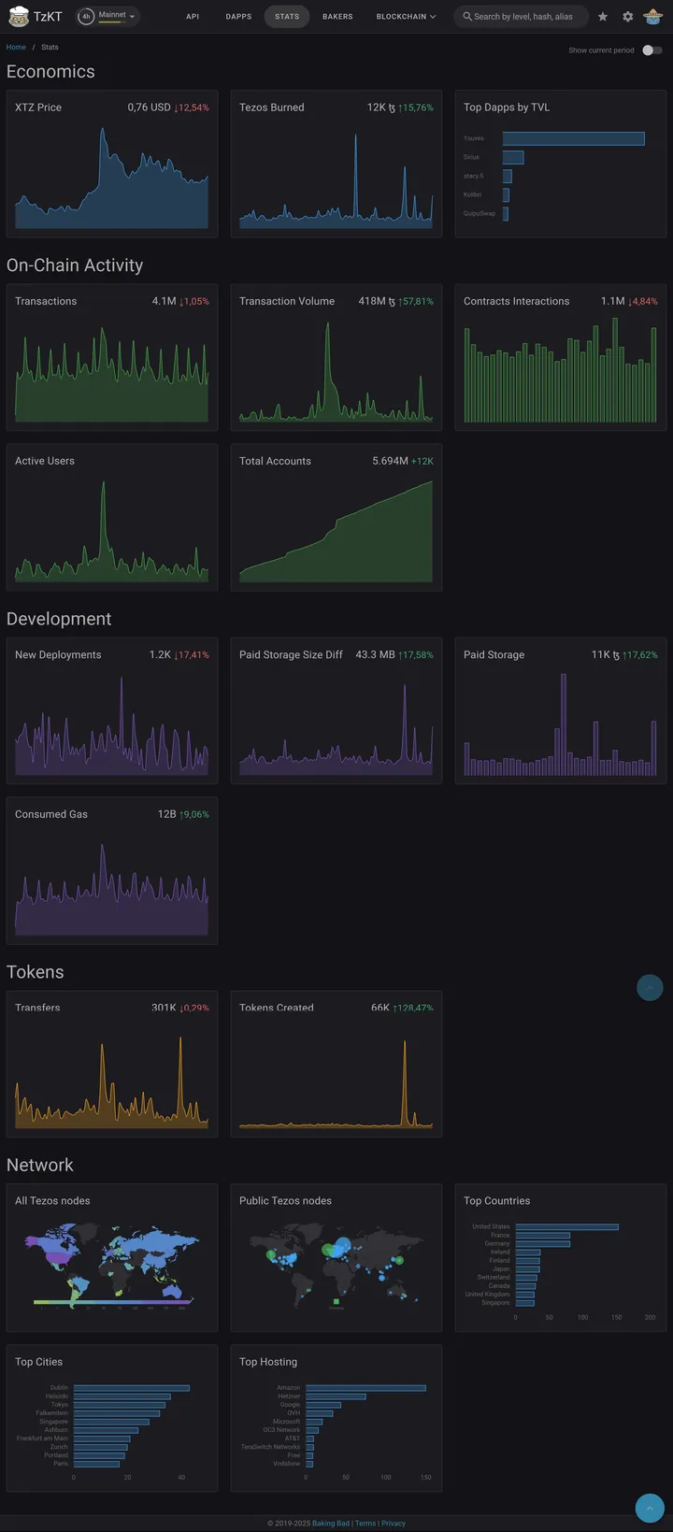Open the settings gear icon

tap(628, 16)
